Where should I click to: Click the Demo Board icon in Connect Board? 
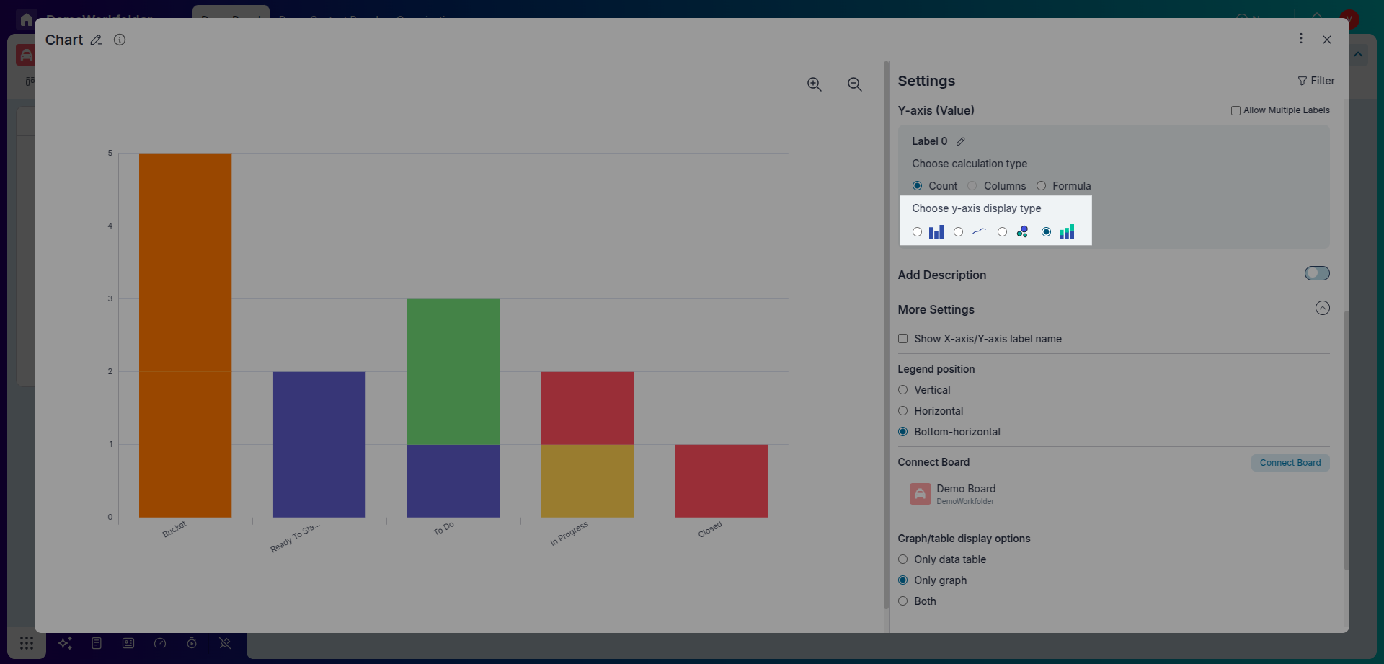920,494
